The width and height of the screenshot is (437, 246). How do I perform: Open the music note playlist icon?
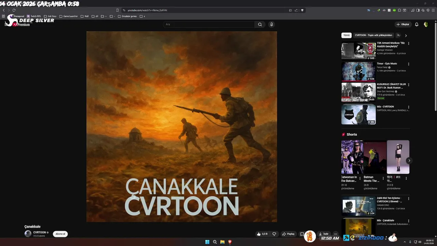pos(413,10)
